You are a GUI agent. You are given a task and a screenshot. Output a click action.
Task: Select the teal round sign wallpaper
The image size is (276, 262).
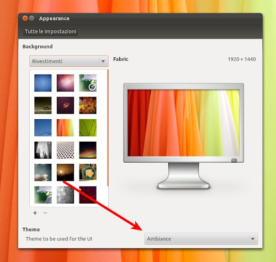pos(88,173)
